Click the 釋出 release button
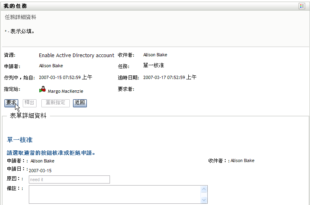The width and height of the screenshot is (310, 205). [29, 103]
